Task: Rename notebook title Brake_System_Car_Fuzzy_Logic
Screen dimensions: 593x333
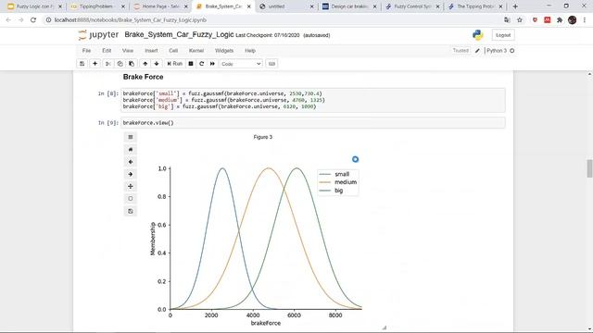Action: (179, 35)
